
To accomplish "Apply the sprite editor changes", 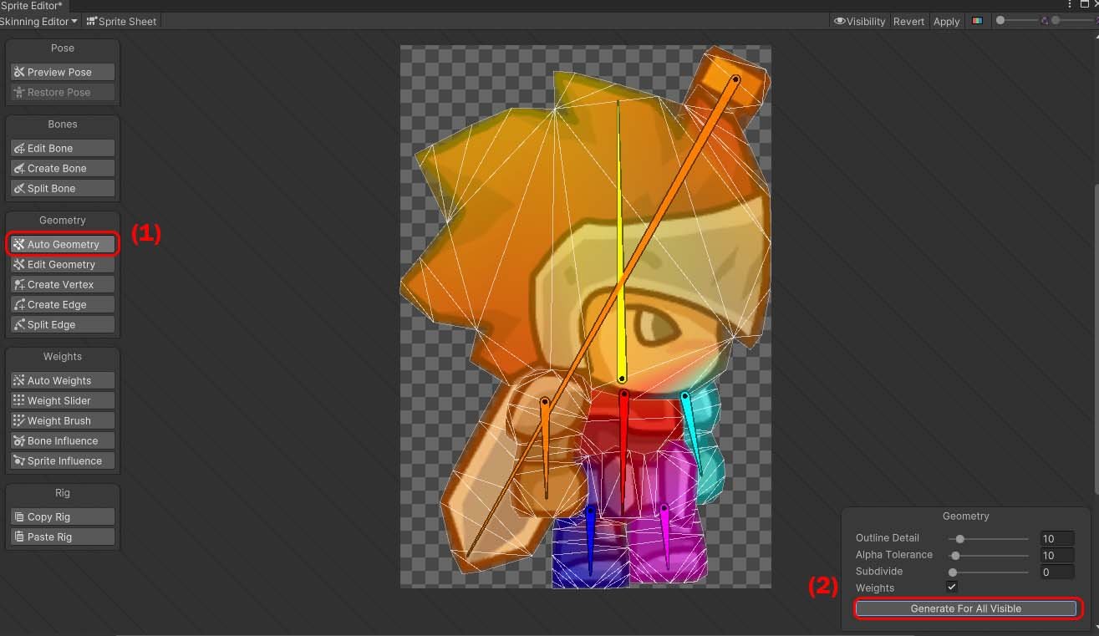I will (946, 21).
